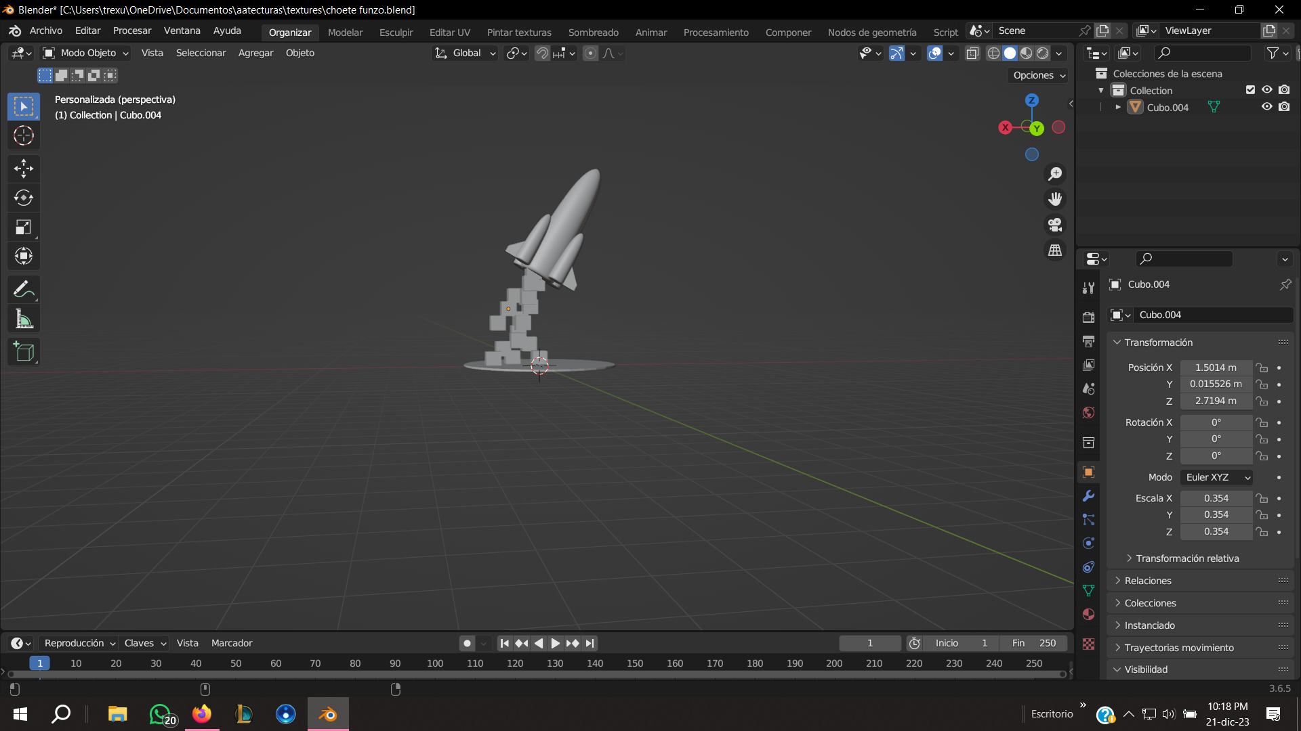The width and height of the screenshot is (1301, 731).
Task: Switch to the Sombreado workspace tab
Action: click(x=594, y=32)
